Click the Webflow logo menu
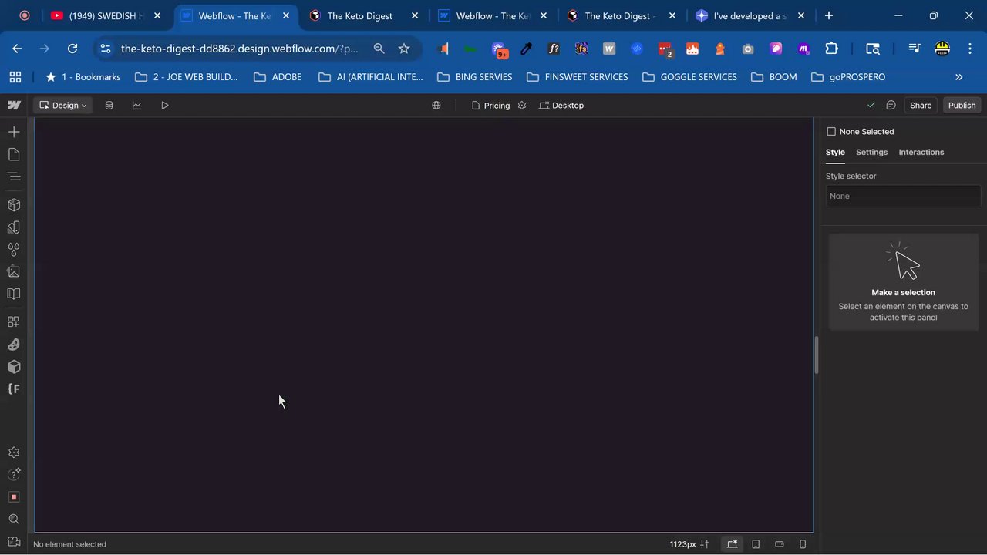This screenshot has width=987, height=555. click(14, 105)
